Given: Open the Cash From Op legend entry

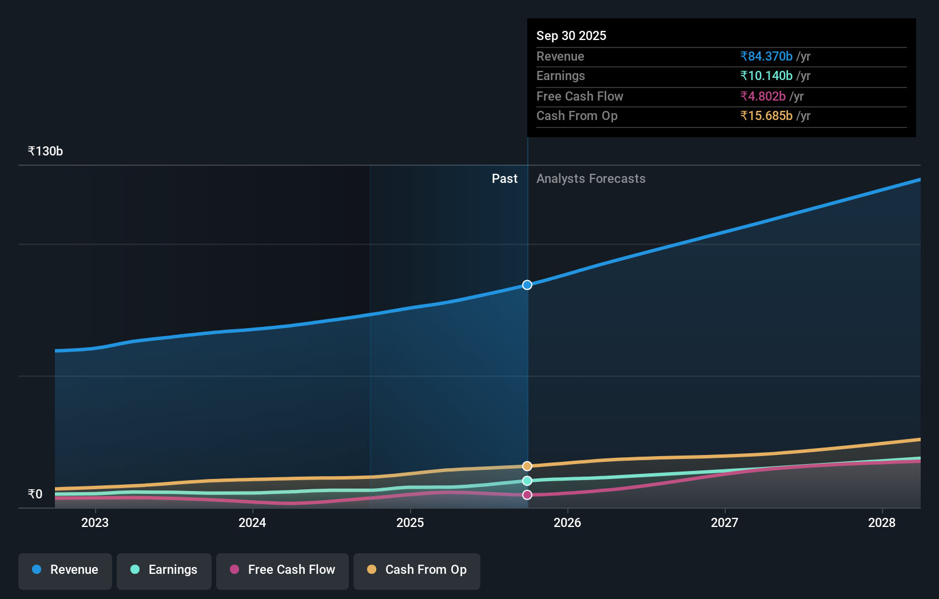Looking at the screenshot, I should point(416,570).
